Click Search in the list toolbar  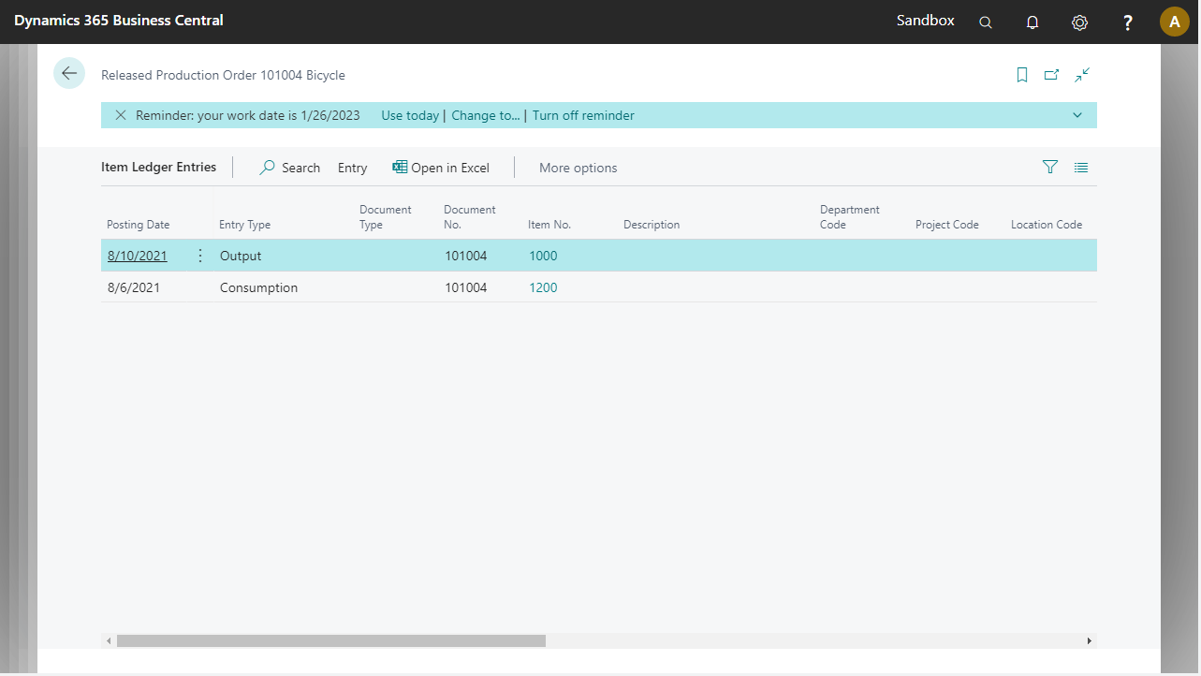(289, 168)
